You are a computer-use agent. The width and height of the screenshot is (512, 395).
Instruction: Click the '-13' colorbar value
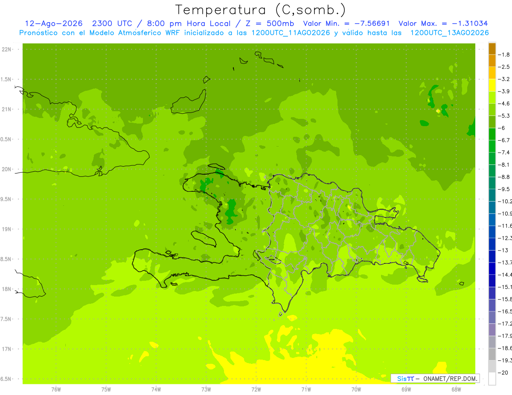click(x=503, y=250)
